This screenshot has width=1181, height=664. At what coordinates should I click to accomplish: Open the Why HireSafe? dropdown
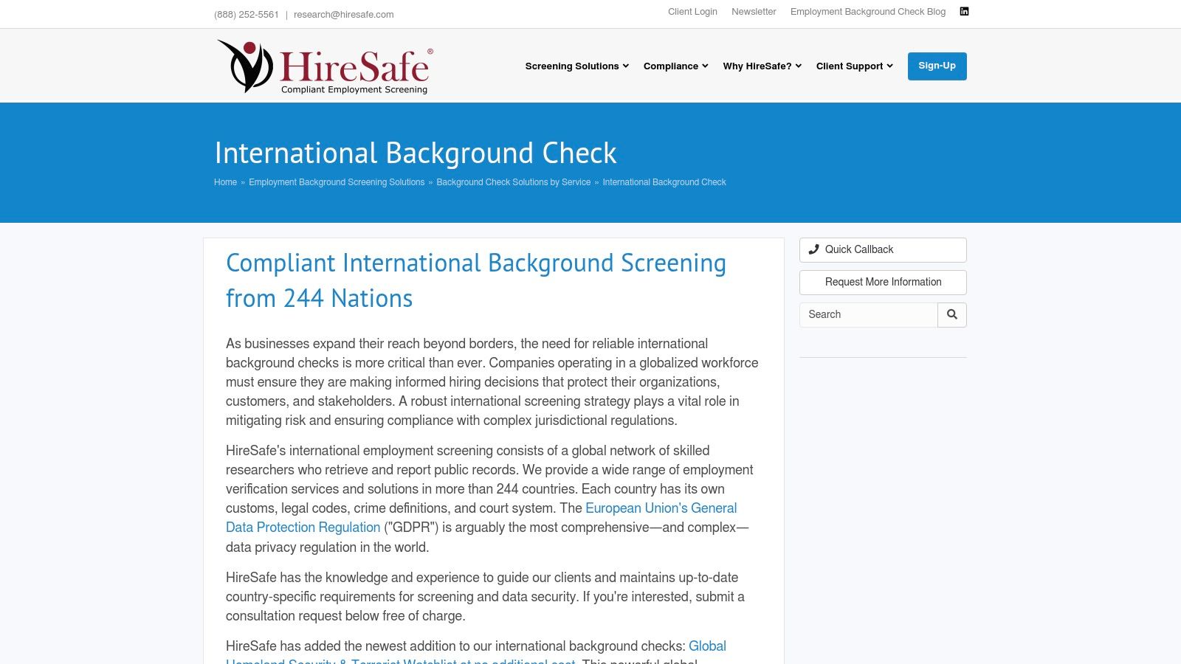tap(762, 66)
